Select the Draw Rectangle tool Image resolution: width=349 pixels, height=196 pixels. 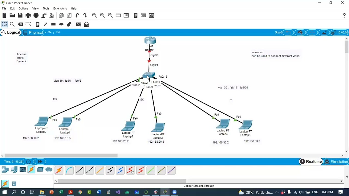pos(53,24)
